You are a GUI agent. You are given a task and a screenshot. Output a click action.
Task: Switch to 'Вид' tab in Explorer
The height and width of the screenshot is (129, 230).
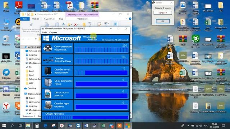61,19
